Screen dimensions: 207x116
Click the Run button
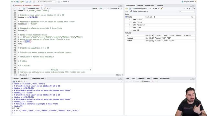(95, 8)
